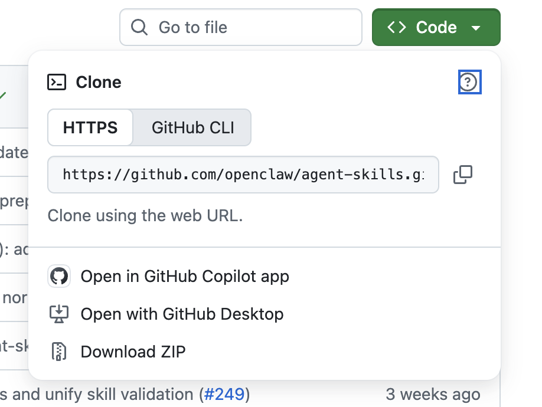Switch to the GitHub CLI tab
Viewport: 542px width, 407px height.
coord(193,127)
